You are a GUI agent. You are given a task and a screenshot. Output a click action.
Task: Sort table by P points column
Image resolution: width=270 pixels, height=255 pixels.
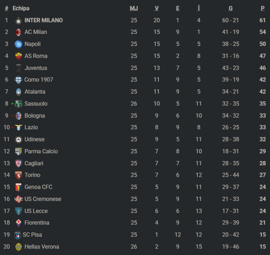(263, 8)
